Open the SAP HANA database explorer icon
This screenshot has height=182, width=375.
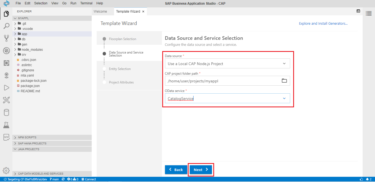6,113
